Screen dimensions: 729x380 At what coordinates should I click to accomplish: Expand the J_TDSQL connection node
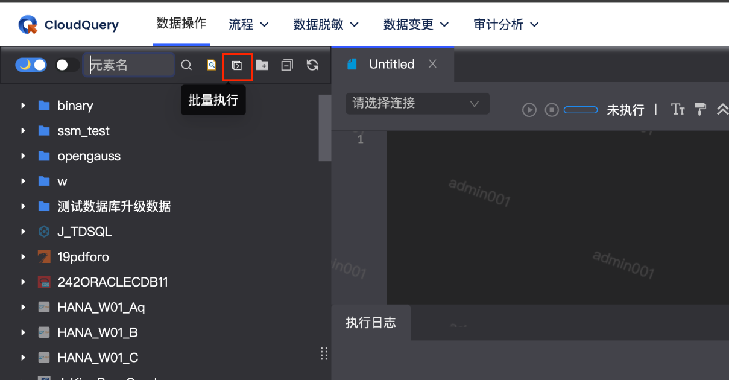coord(23,232)
